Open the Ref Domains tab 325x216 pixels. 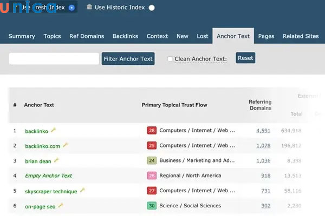[x=87, y=36]
